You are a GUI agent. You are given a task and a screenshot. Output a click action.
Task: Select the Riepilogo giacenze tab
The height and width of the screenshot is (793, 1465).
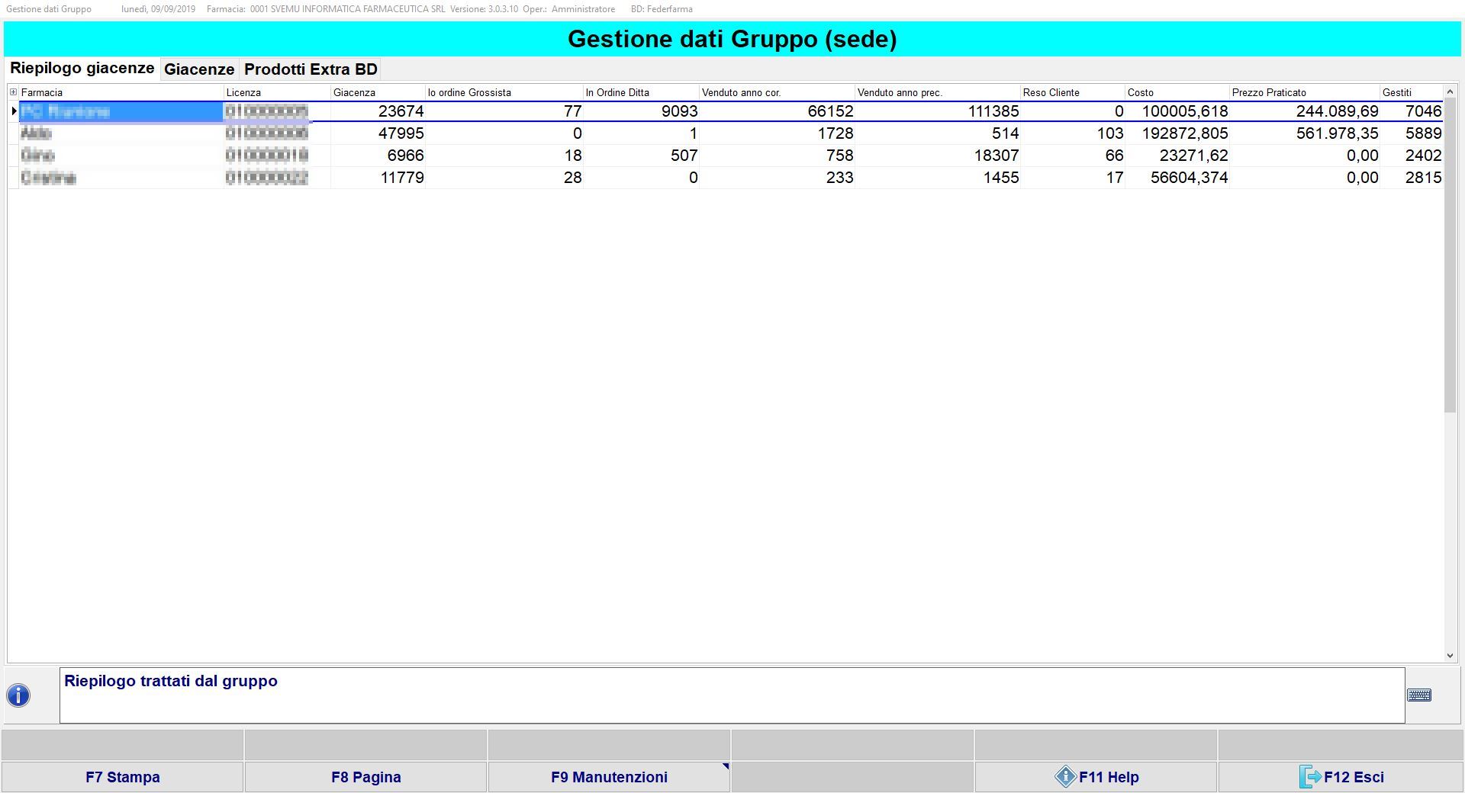(x=82, y=69)
